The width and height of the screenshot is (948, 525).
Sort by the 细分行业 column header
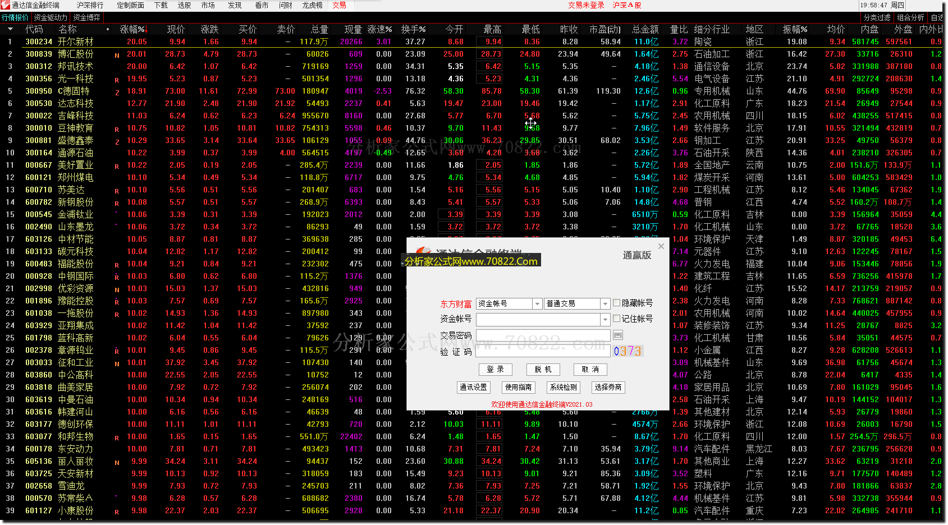[x=712, y=29]
